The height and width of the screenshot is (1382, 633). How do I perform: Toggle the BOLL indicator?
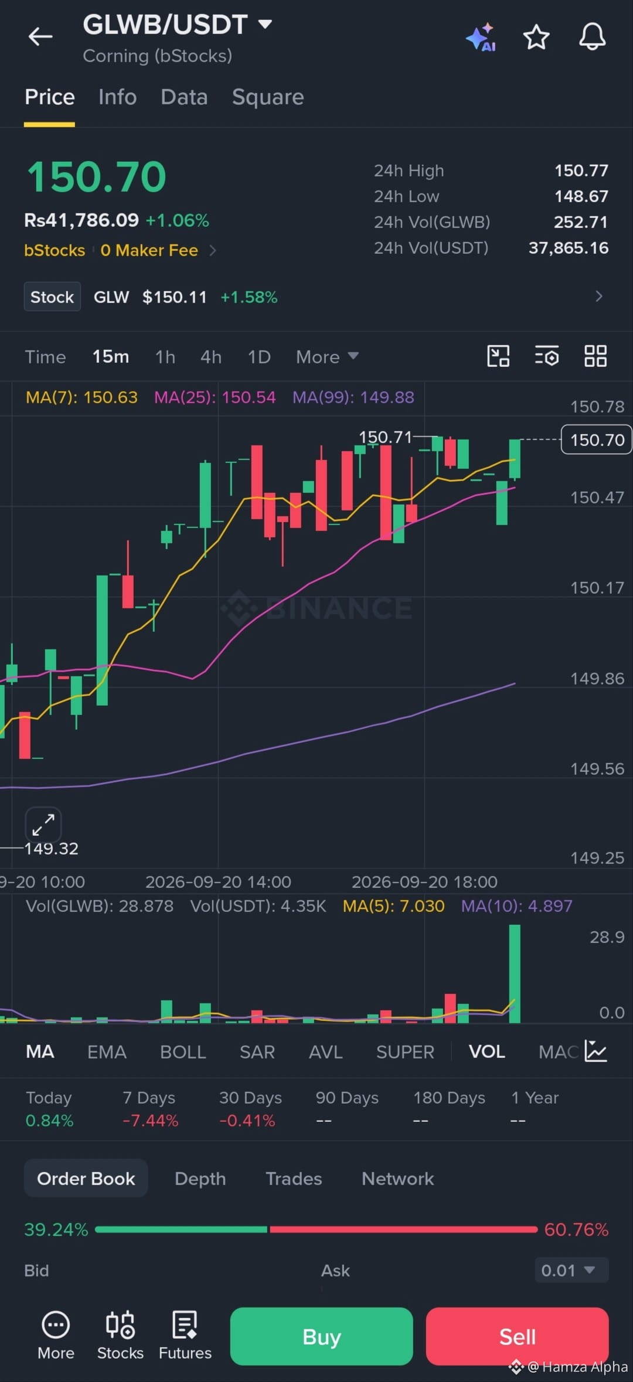(183, 1052)
